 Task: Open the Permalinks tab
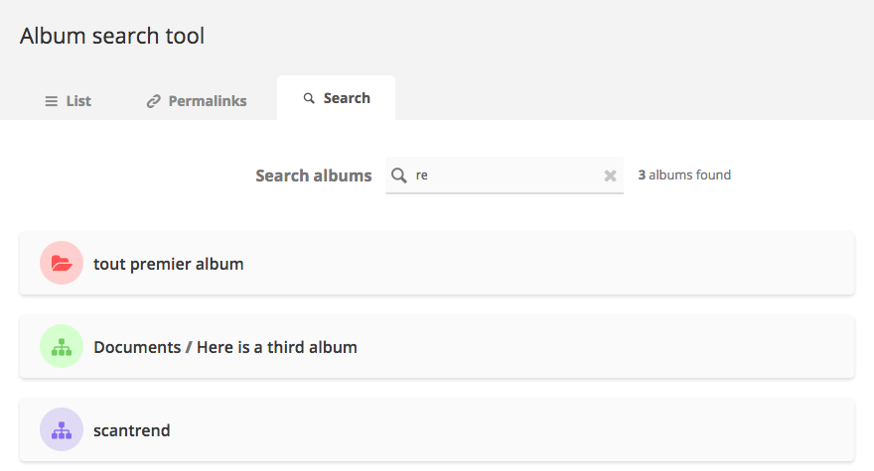(x=197, y=101)
